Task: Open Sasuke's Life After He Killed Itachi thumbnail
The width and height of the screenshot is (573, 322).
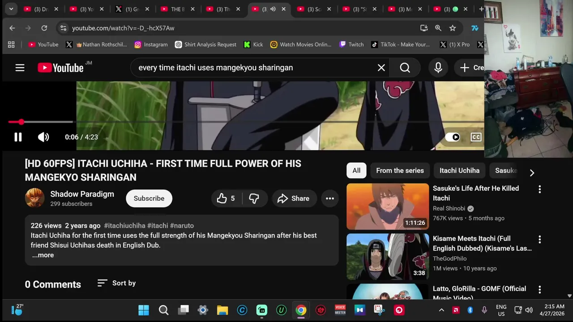Action: pos(388,207)
